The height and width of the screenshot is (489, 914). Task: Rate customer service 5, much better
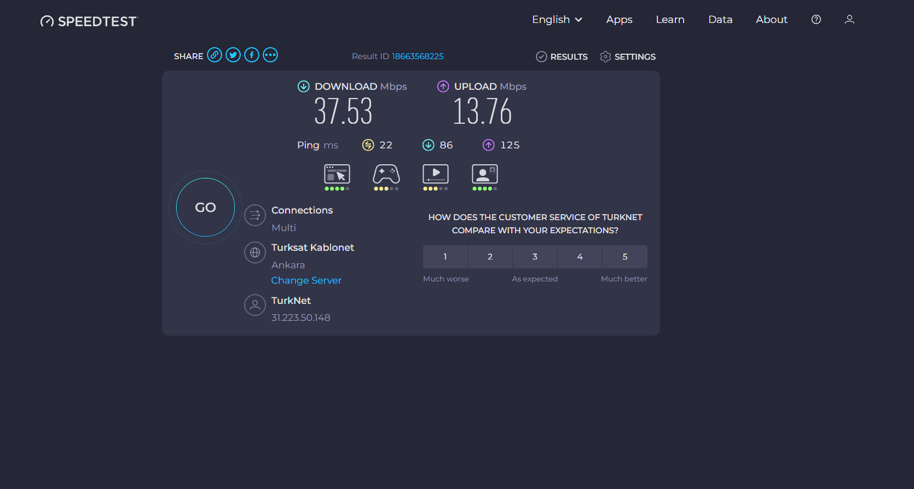click(x=625, y=257)
